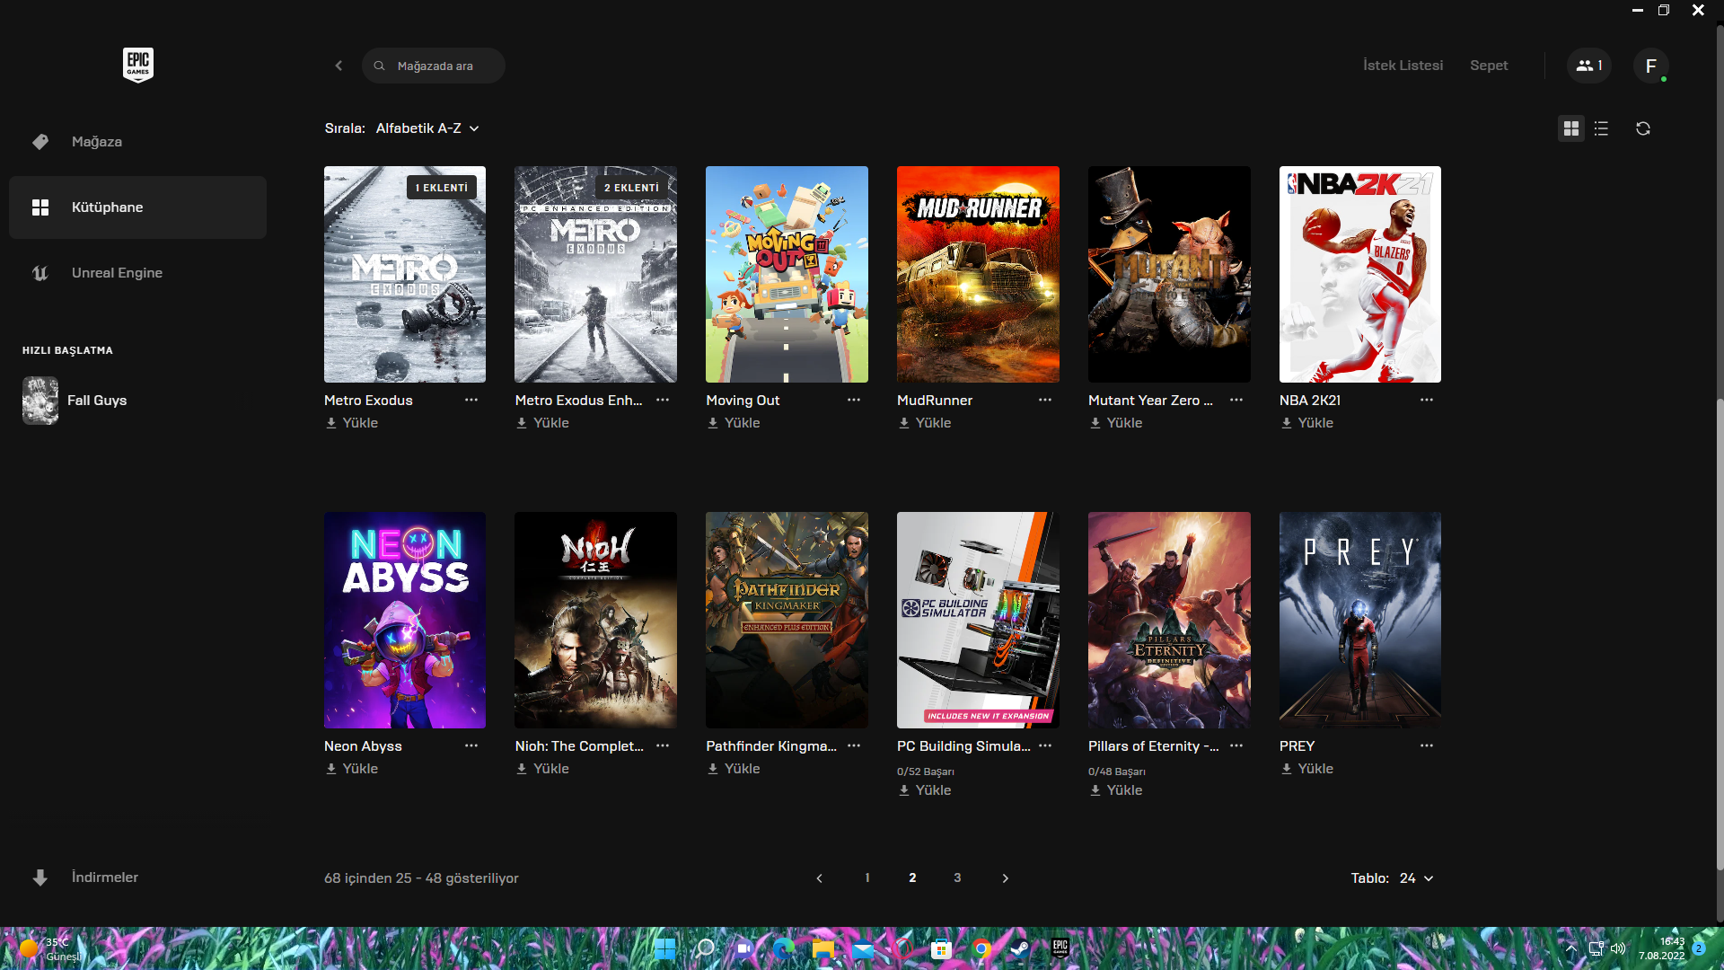This screenshot has height=970, width=1724.
Task: Open more options for Moving Out
Action: tap(854, 400)
